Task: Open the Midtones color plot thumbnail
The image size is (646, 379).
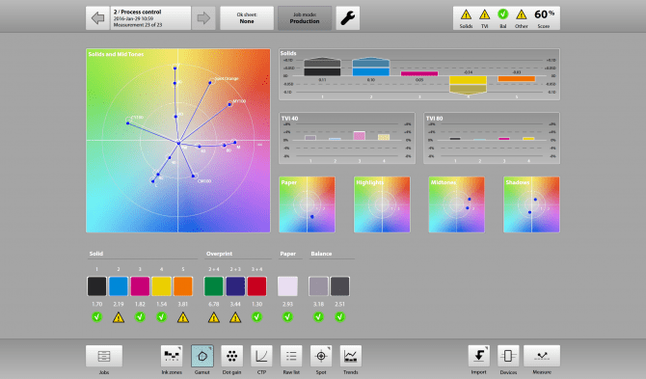Action: [x=456, y=204]
